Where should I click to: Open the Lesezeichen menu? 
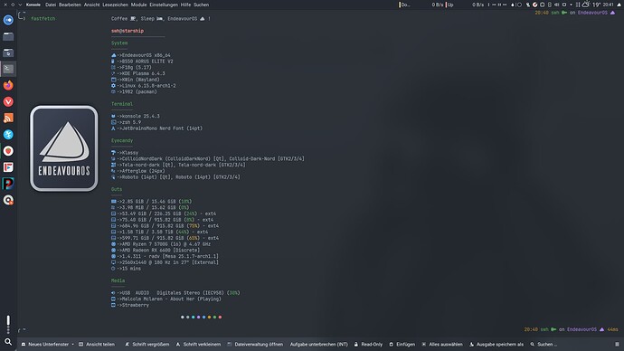(x=116, y=5)
